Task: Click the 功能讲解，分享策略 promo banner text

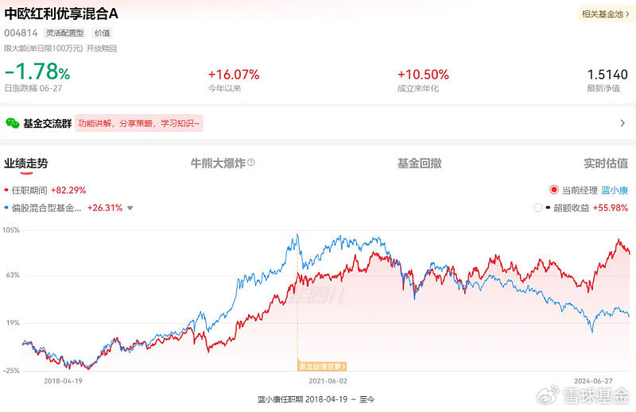Action: (139, 123)
